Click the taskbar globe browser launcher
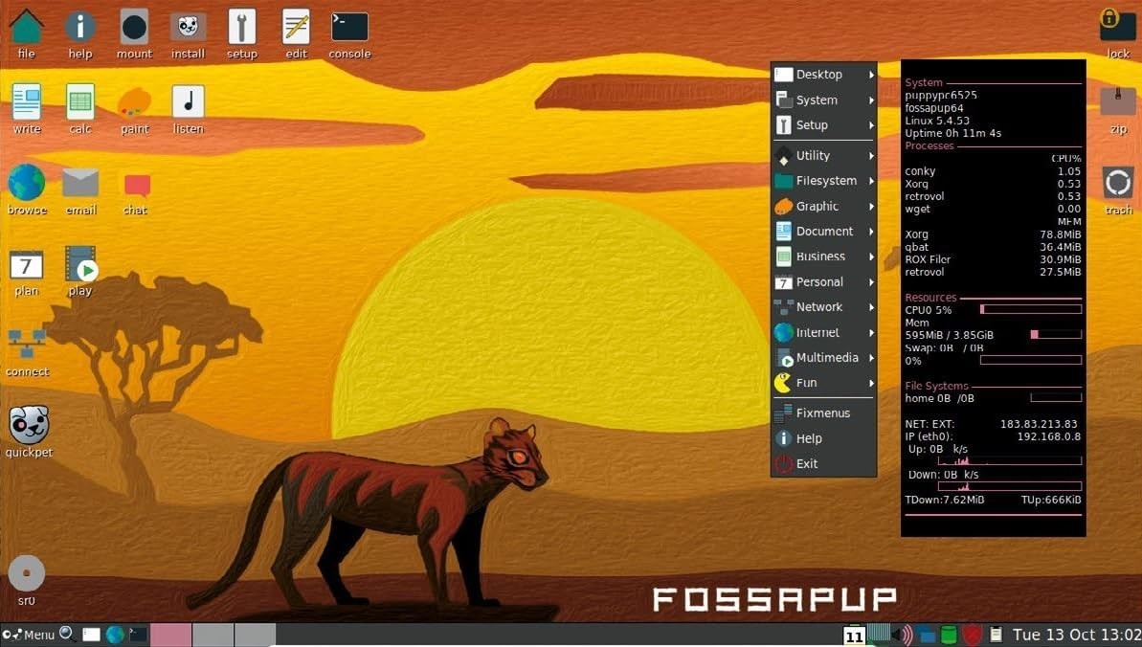The width and height of the screenshot is (1142, 647). (x=114, y=635)
